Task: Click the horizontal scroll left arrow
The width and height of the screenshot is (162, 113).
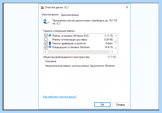Action: pos(45,52)
